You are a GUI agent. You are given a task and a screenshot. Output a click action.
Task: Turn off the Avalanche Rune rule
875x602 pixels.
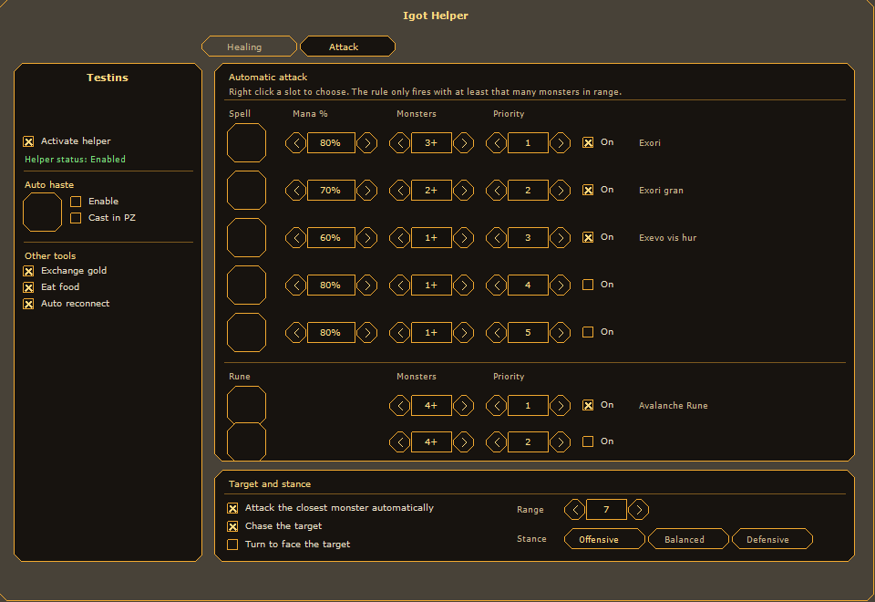point(588,405)
